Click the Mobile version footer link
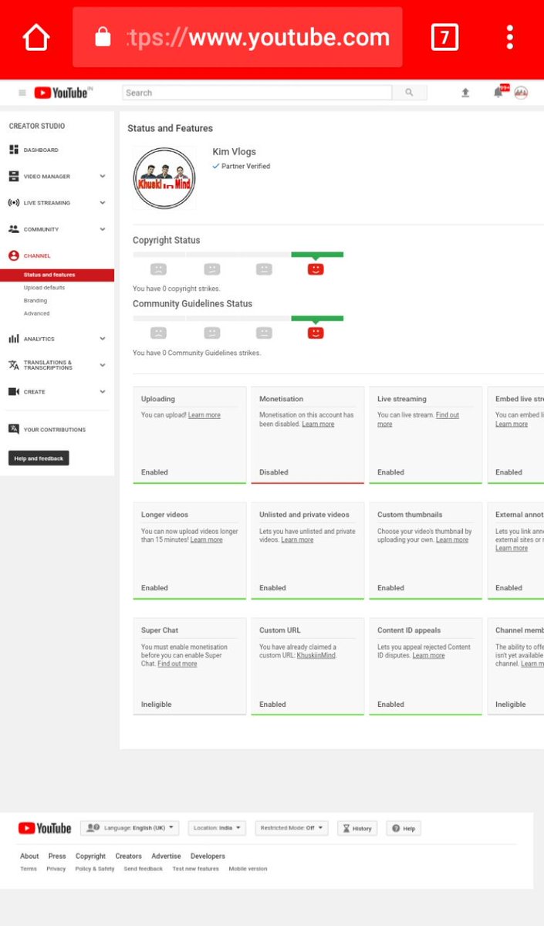Screen dimensions: 544x926 [x=248, y=869]
